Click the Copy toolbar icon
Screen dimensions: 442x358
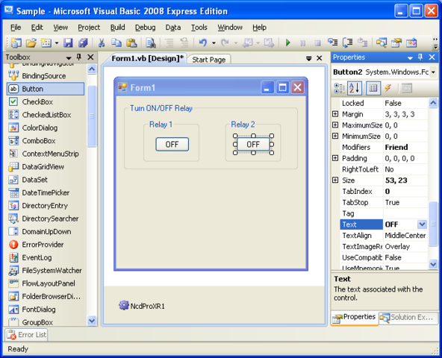[x=116, y=43]
